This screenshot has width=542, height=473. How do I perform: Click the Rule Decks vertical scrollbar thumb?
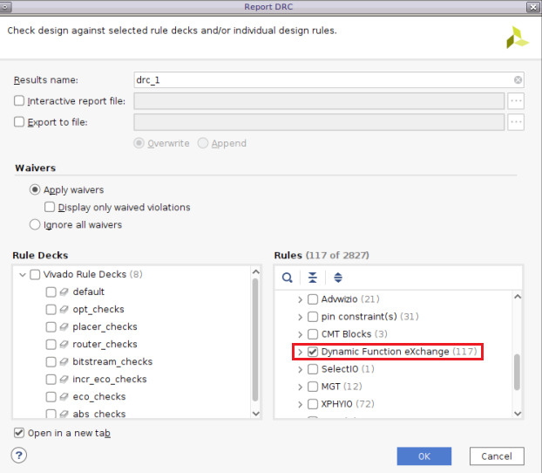pos(255,340)
